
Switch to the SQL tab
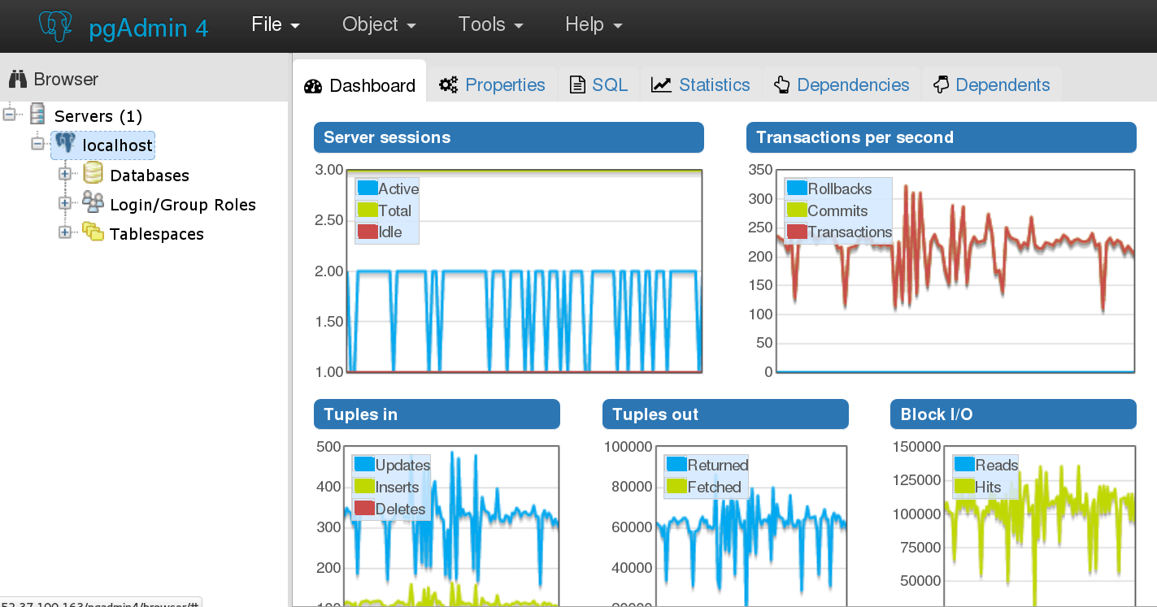click(598, 84)
